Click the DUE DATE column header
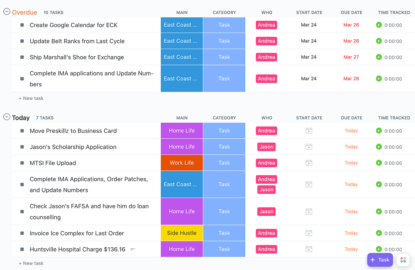The image size is (415, 270). 351,12
